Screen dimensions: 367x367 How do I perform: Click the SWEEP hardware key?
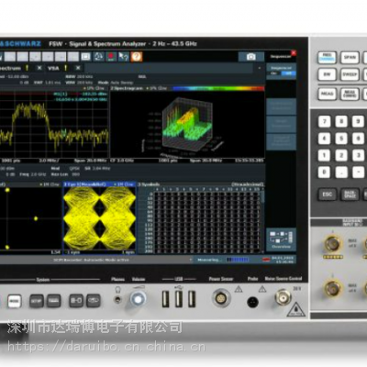350,74
